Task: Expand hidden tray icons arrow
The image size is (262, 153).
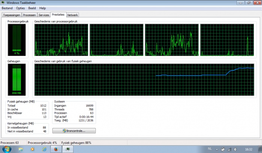Action: coord(217,150)
